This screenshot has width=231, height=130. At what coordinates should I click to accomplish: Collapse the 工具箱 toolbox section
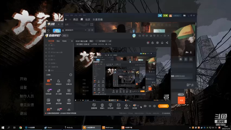pos(71,75)
